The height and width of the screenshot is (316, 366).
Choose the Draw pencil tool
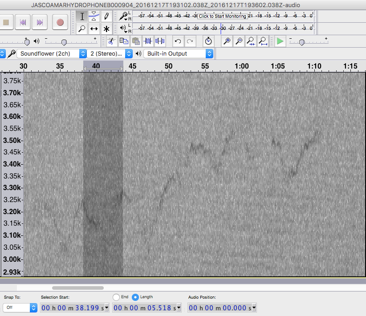pyautogui.click(x=106, y=16)
